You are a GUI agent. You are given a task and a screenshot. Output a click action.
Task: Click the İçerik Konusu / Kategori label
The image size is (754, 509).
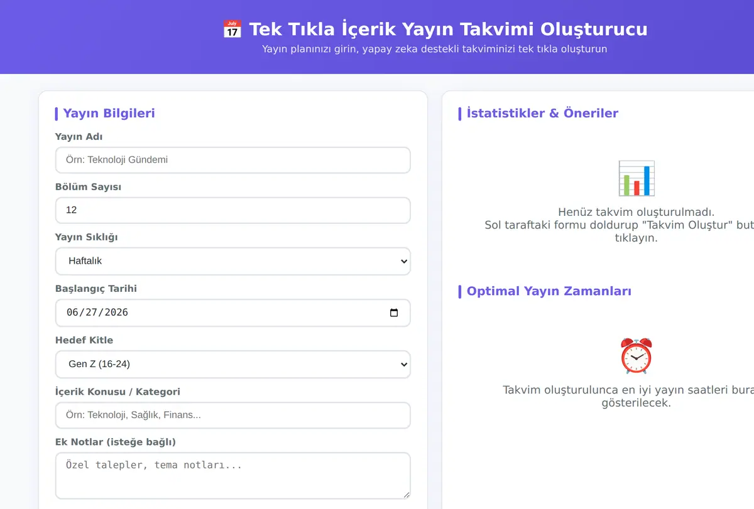tap(118, 392)
